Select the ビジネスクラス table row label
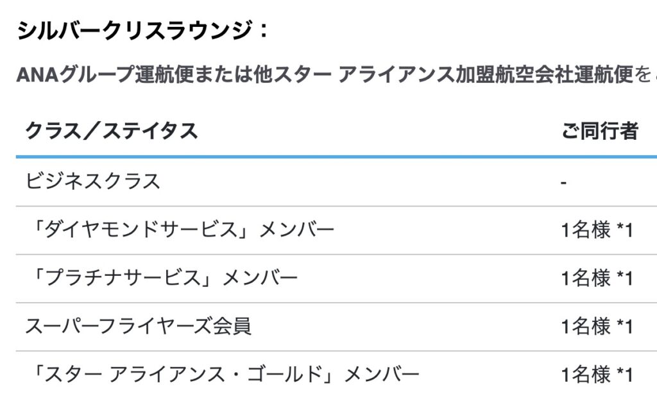The height and width of the screenshot is (408, 657). click(93, 182)
